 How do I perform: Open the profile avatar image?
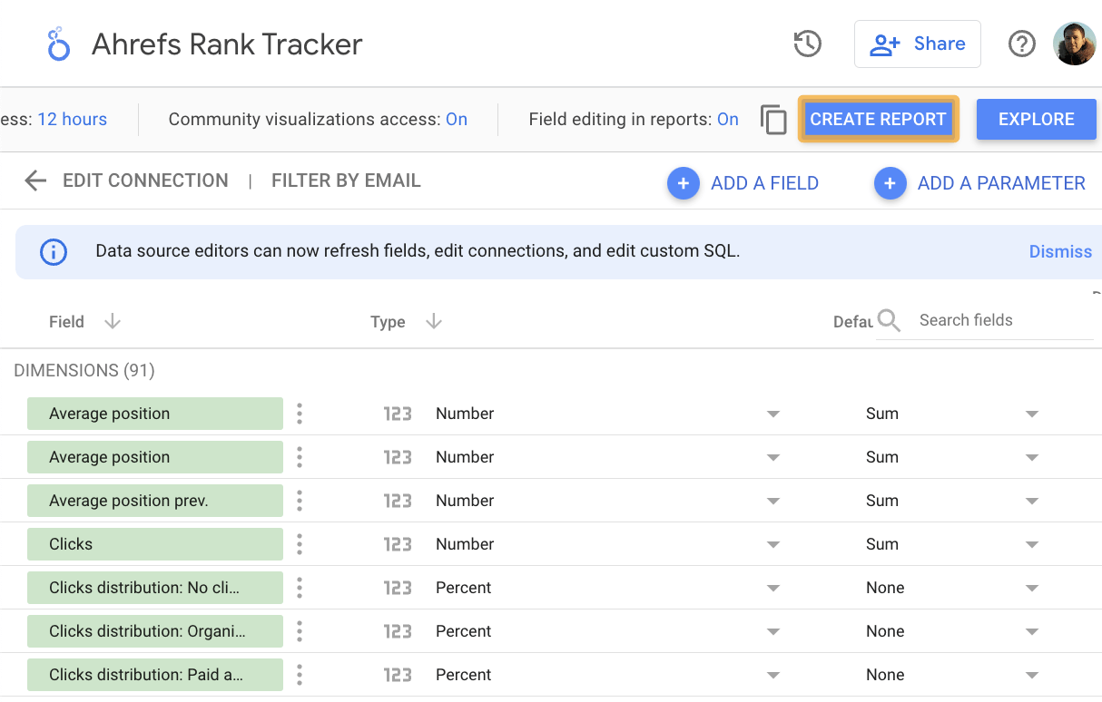click(1075, 43)
